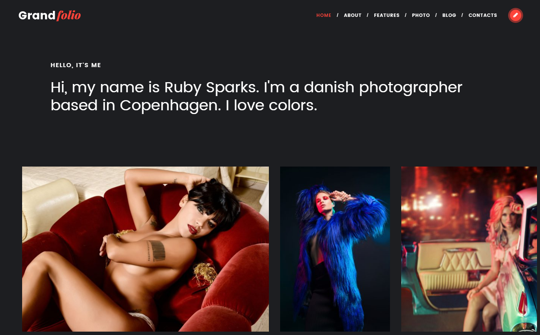Viewport: 540px width, 335px height.
Task: Open the Home menu item
Action: (x=324, y=15)
